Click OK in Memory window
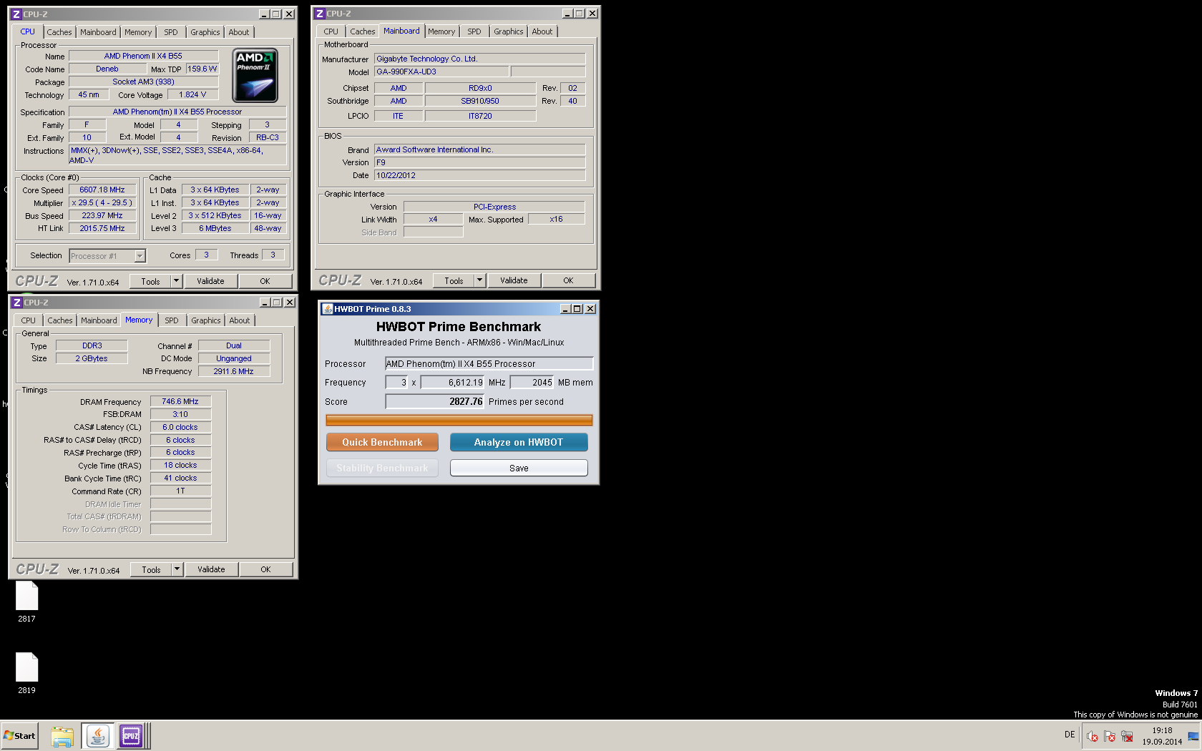 [x=265, y=569]
